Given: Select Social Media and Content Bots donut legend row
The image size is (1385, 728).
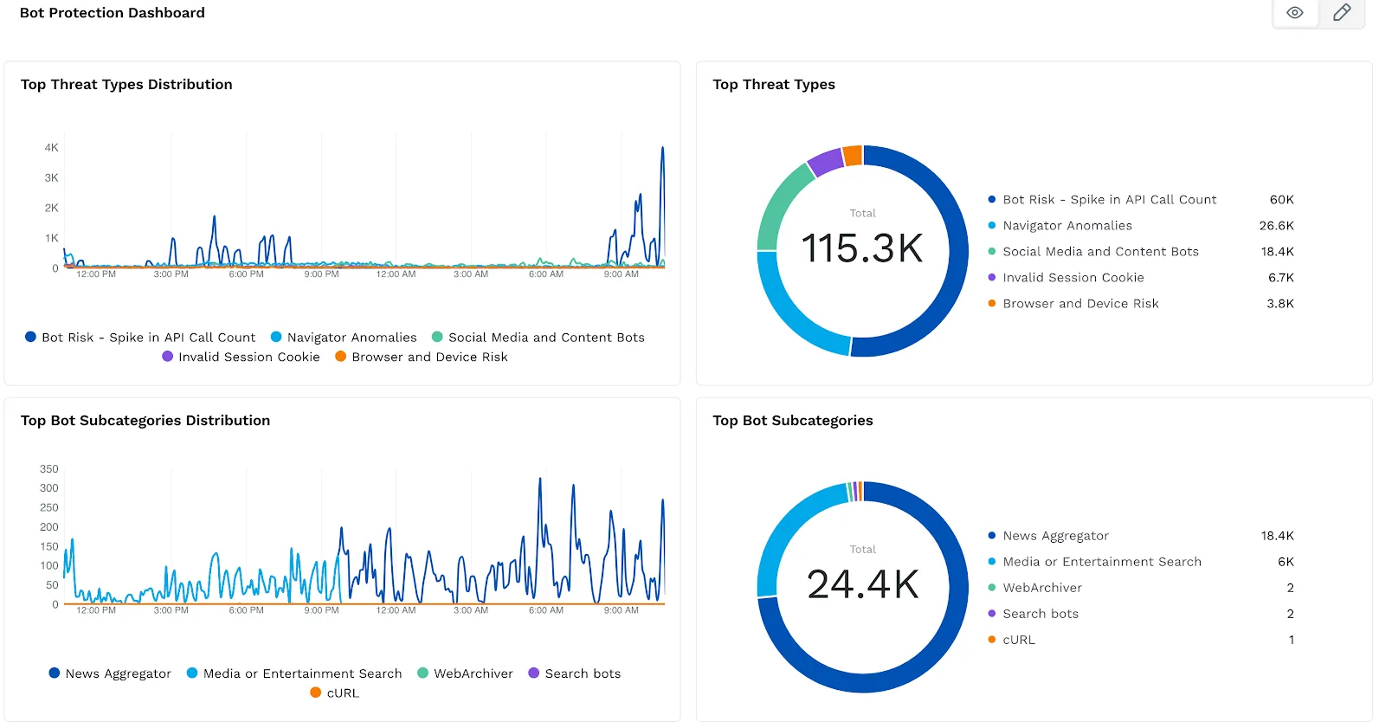Looking at the screenshot, I should (1141, 251).
